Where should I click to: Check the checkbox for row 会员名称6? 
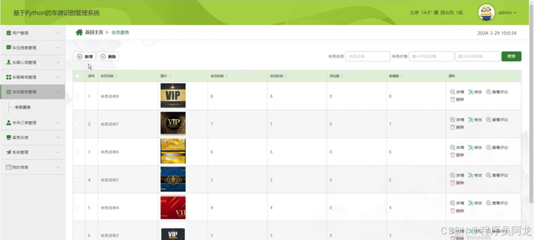[77, 152]
